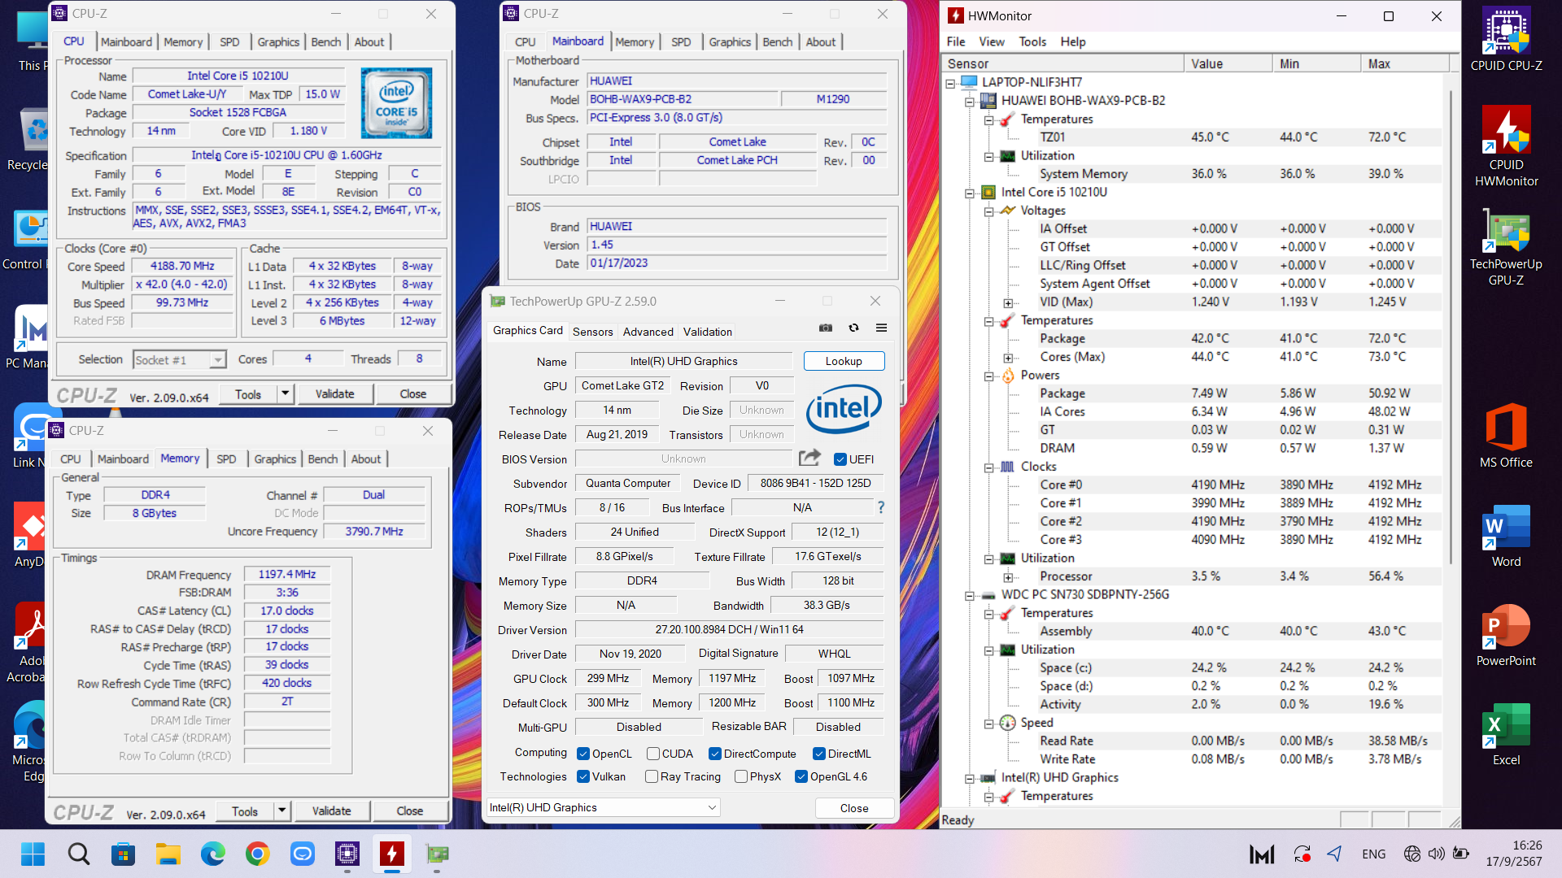Open the GPU-Z hamburger menu icon
The width and height of the screenshot is (1562, 878).
[881, 328]
